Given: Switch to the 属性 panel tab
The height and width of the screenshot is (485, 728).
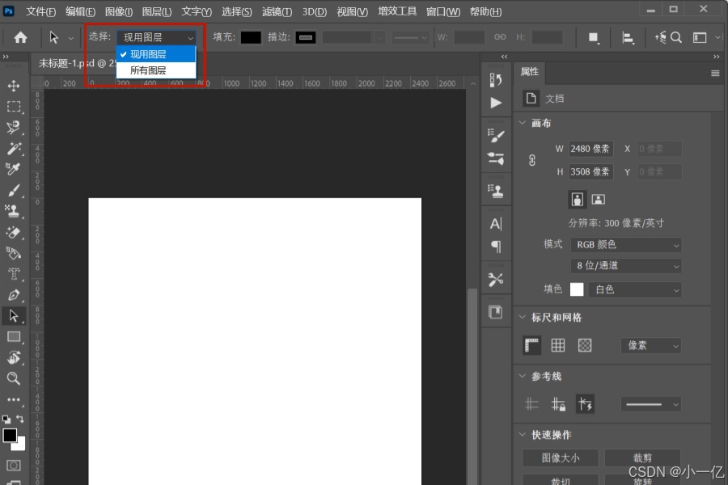Looking at the screenshot, I should click(x=529, y=71).
